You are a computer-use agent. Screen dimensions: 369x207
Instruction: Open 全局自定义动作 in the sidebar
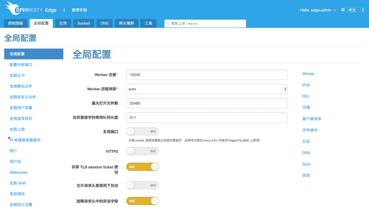pyautogui.click(x=23, y=97)
